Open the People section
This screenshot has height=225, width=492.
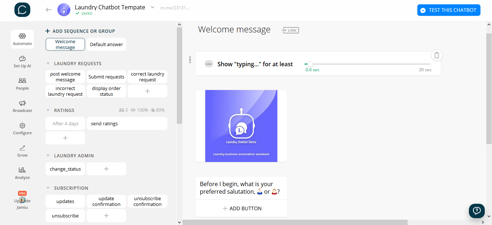pos(22,84)
